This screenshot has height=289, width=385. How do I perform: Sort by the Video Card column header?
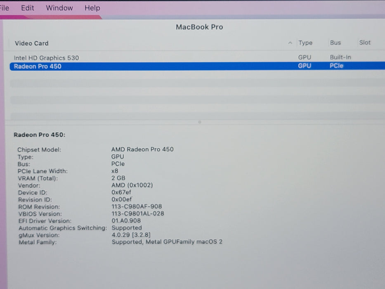click(x=32, y=43)
